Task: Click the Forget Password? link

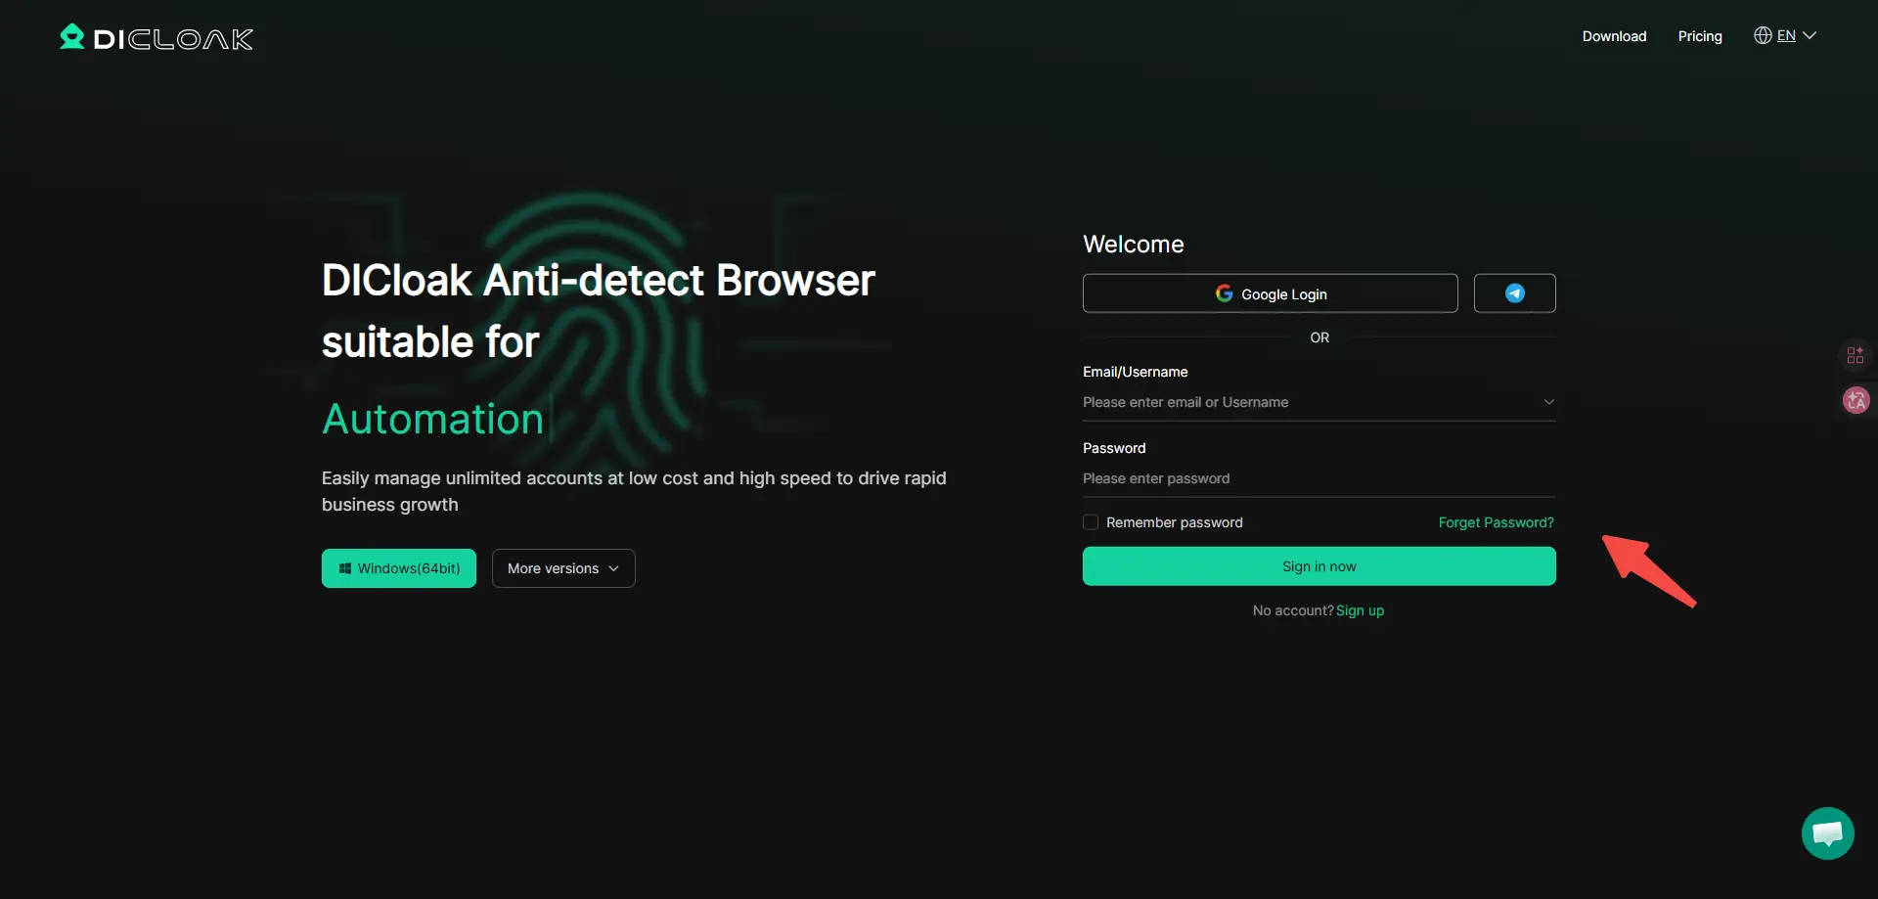Action: [x=1496, y=522]
